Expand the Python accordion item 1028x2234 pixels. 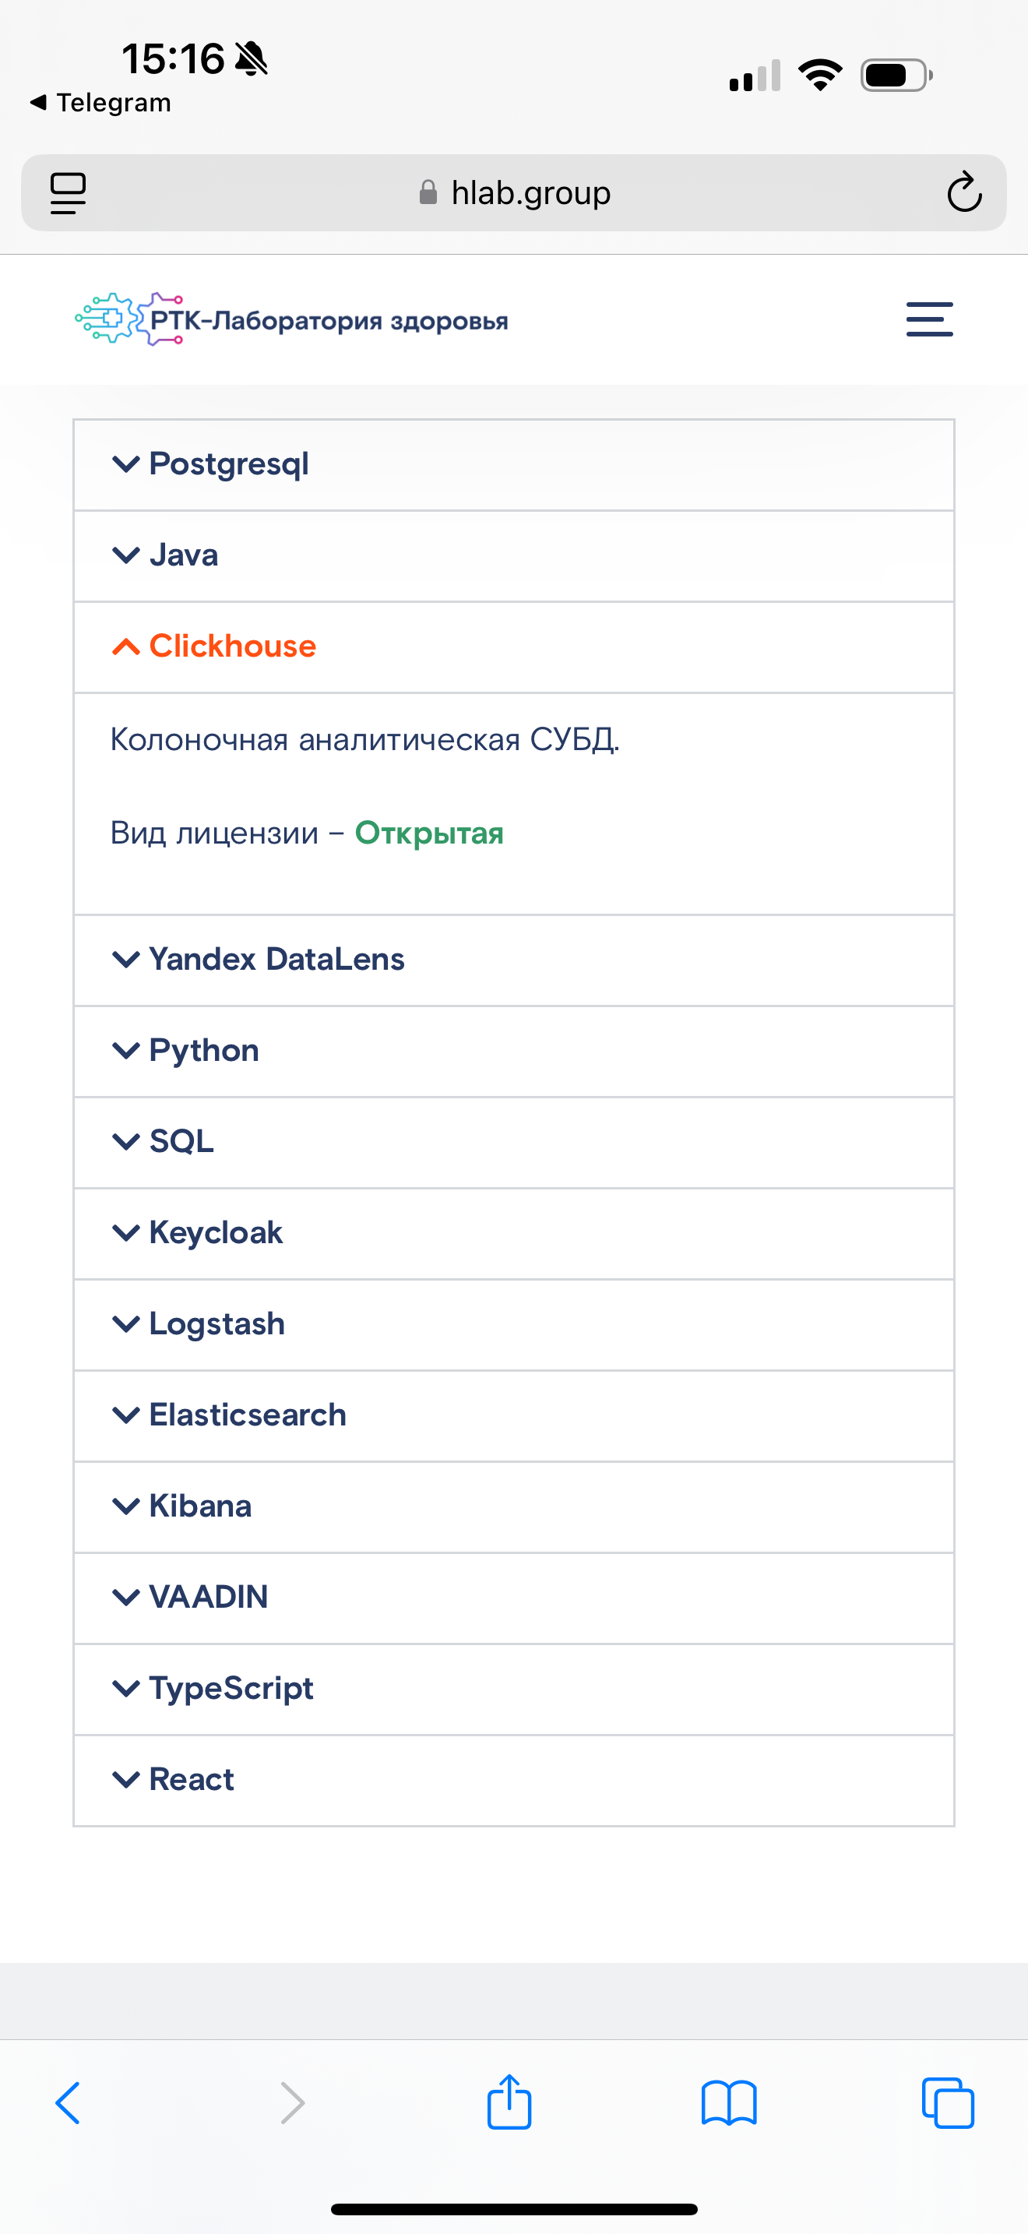[514, 1050]
